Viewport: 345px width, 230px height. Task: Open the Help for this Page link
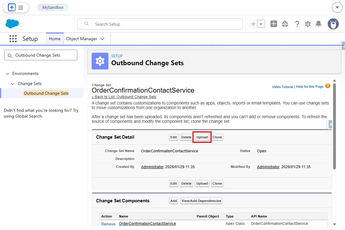[x=310, y=87]
